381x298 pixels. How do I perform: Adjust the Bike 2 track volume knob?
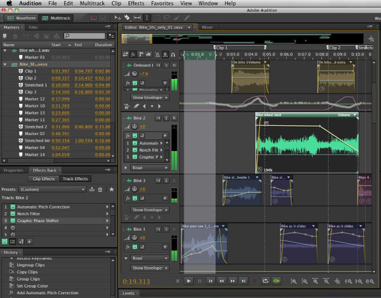134,126
